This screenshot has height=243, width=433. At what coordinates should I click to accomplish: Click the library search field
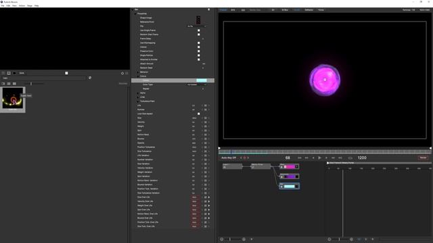[43, 78]
